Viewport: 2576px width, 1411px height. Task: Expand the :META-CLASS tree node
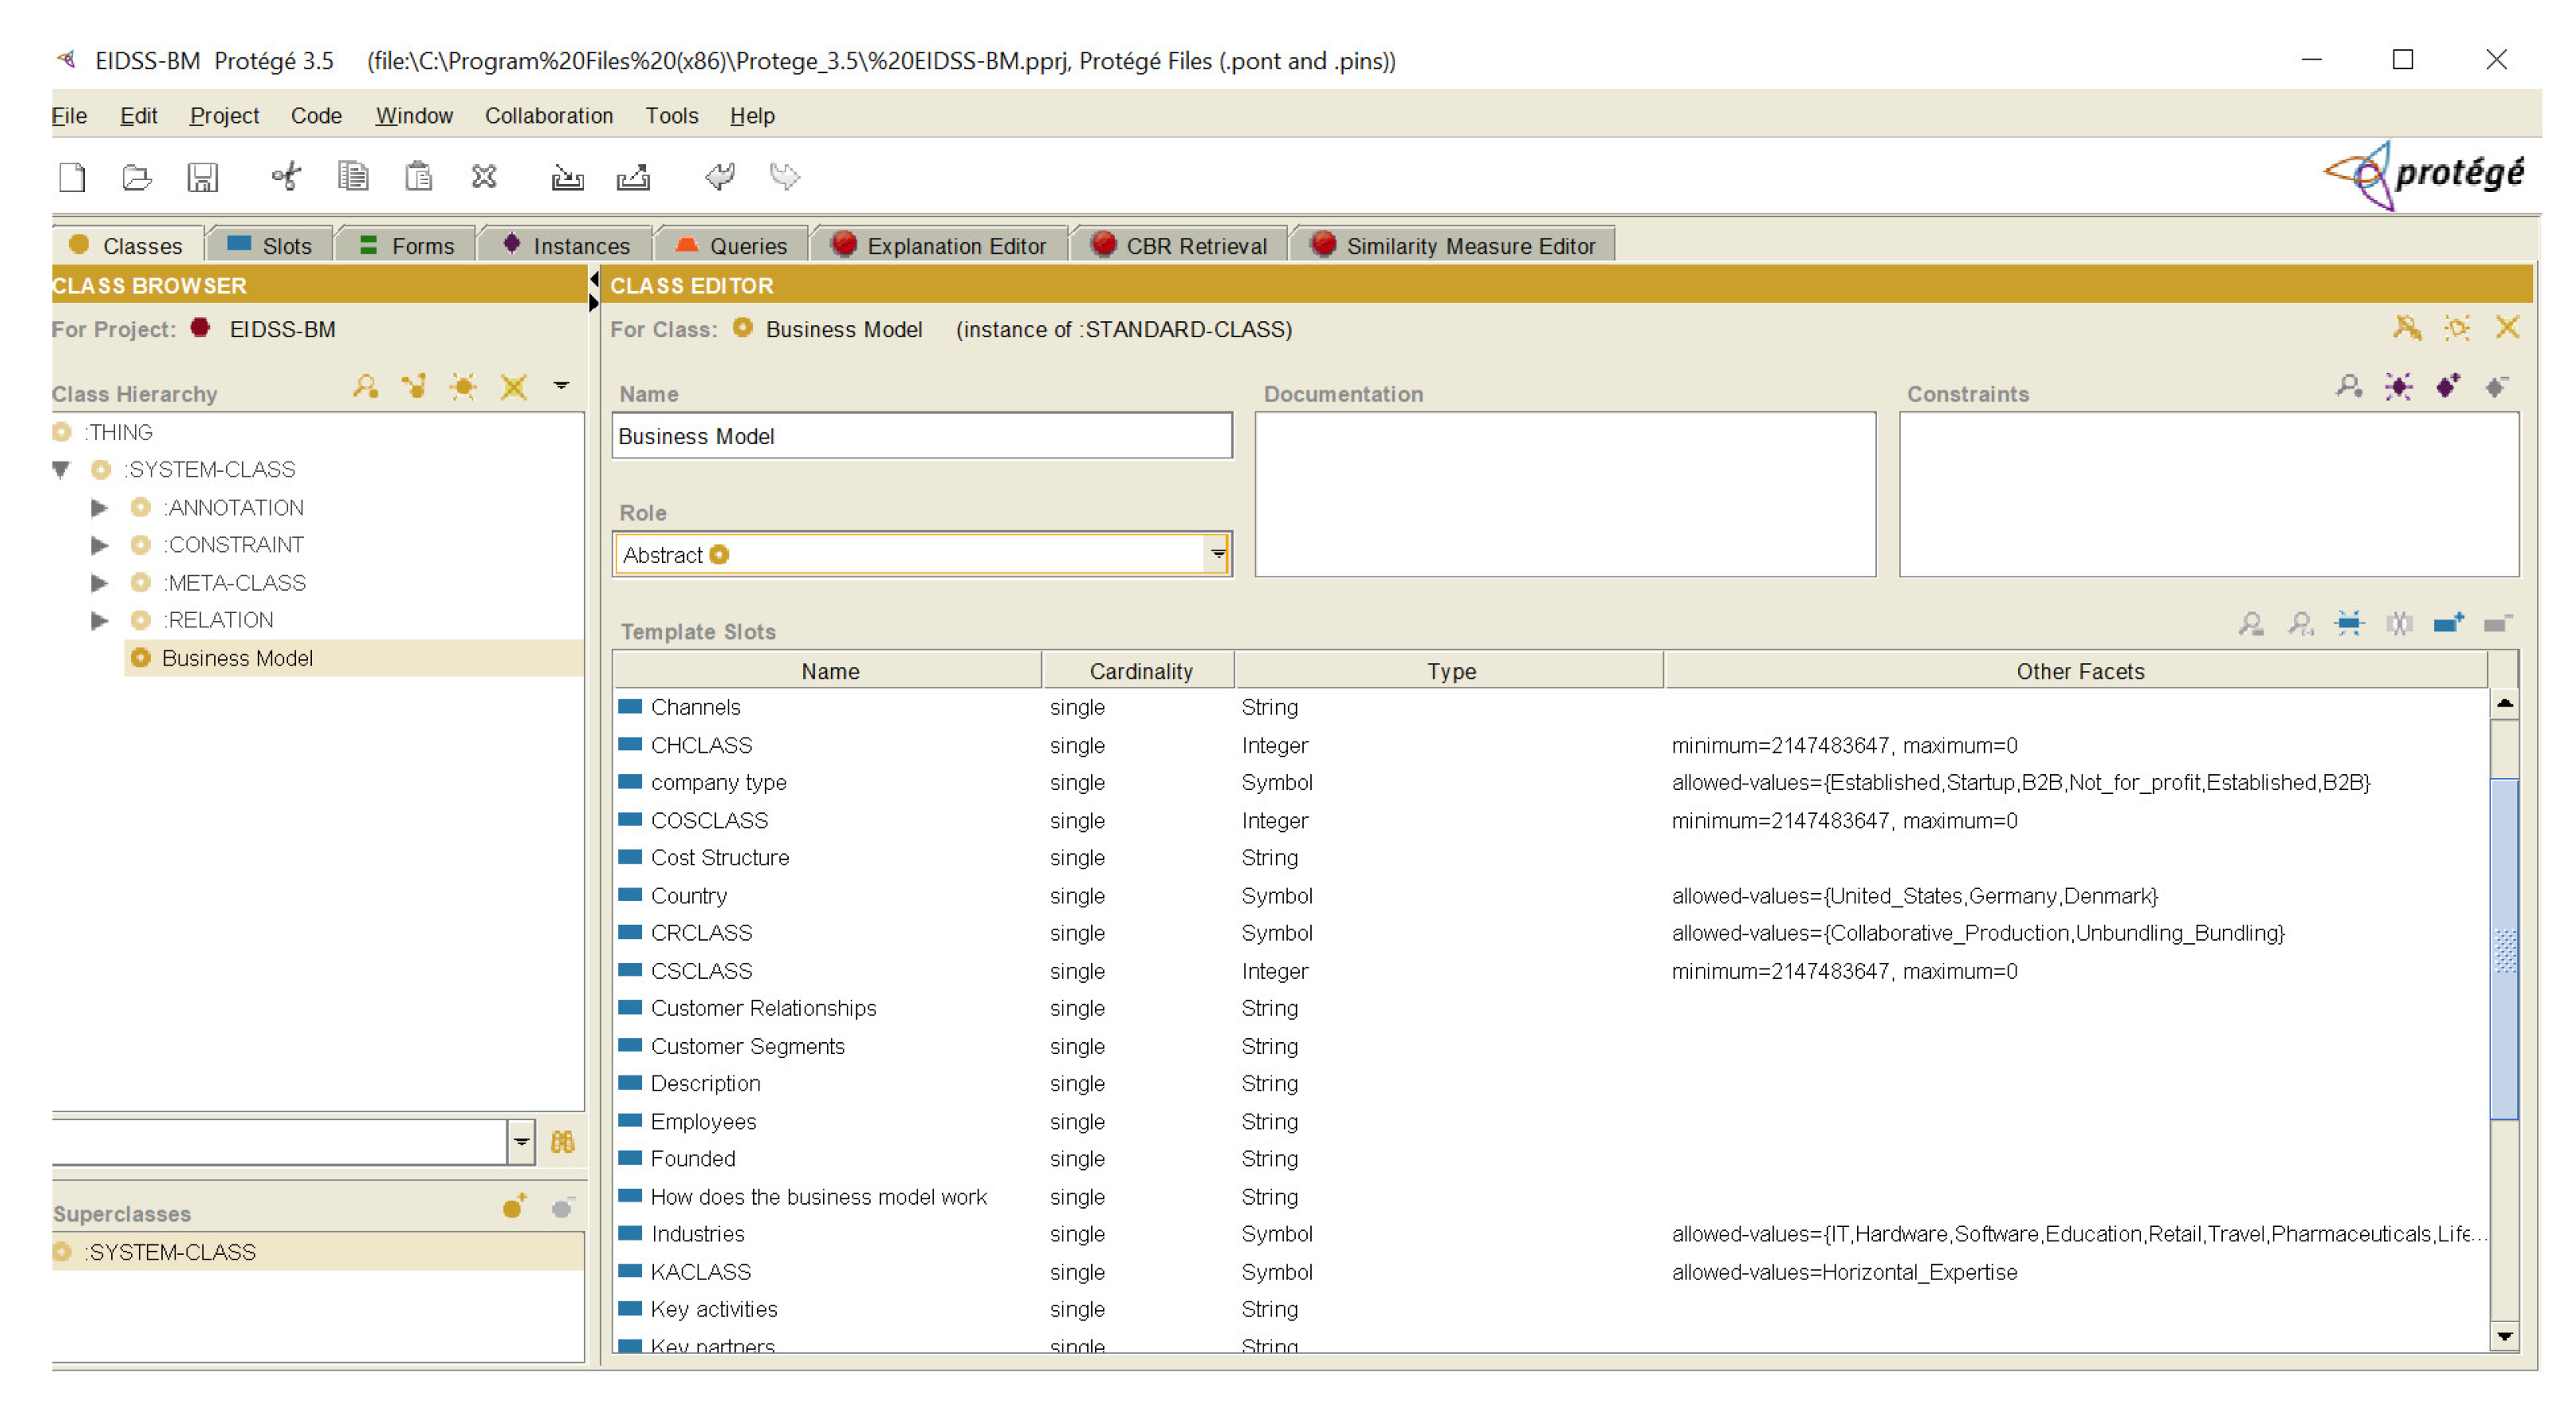[99, 583]
